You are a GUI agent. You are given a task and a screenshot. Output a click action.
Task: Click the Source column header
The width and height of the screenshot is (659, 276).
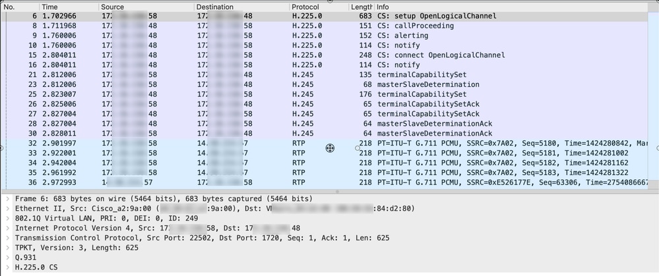[146, 7]
